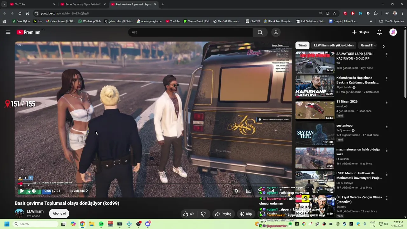This screenshot has height=229, width=407.
Task: Open the Chrome extensions puzzle icon
Action: coord(376,13)
